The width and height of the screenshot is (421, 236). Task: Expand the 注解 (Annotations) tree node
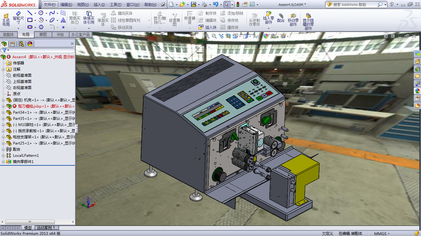click(x=3, y=69)
